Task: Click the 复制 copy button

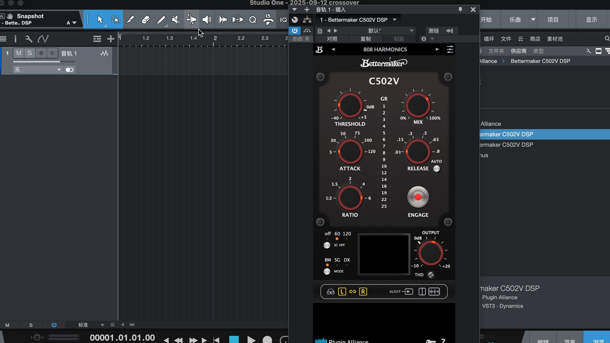Action: [366, 39]
